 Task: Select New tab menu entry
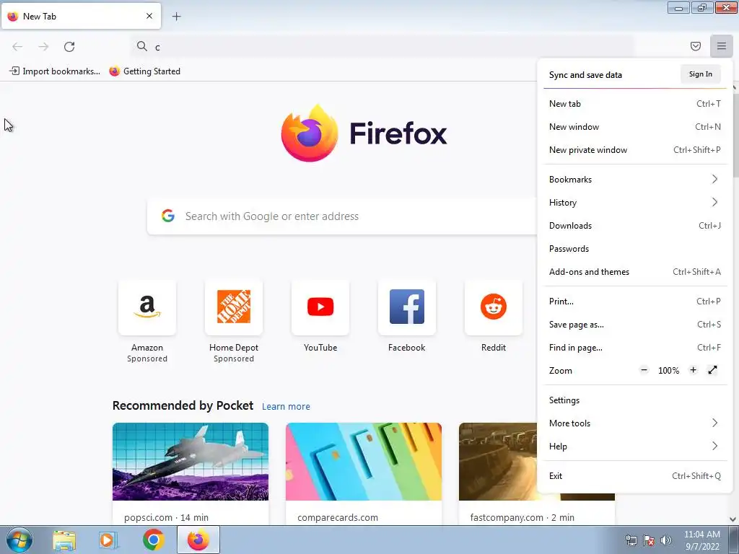(634, 104)
